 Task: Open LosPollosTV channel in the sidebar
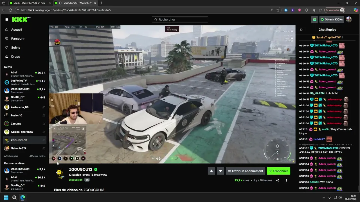25,82
